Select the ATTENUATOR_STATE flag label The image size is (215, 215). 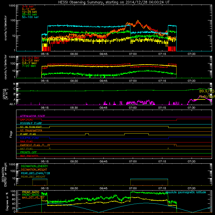[x=33, y=116]
